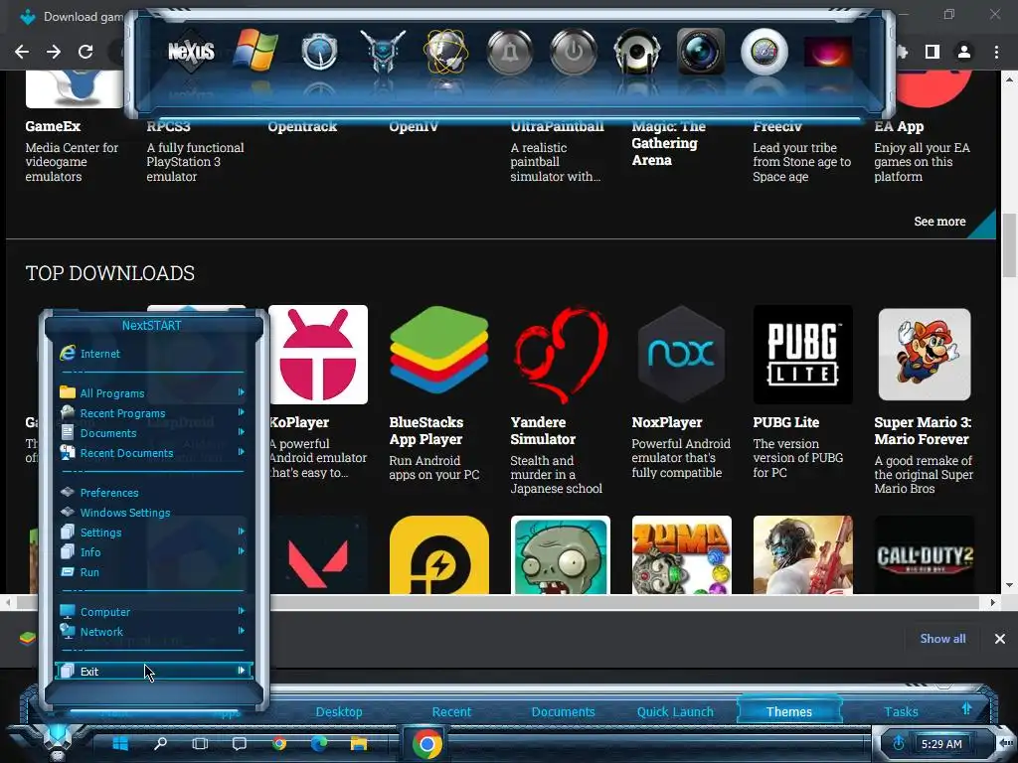
Task: Click the Super Mario 3 icon
Action: (x=924, y=355)
